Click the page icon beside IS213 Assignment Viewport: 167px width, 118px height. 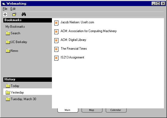[56, 58]
